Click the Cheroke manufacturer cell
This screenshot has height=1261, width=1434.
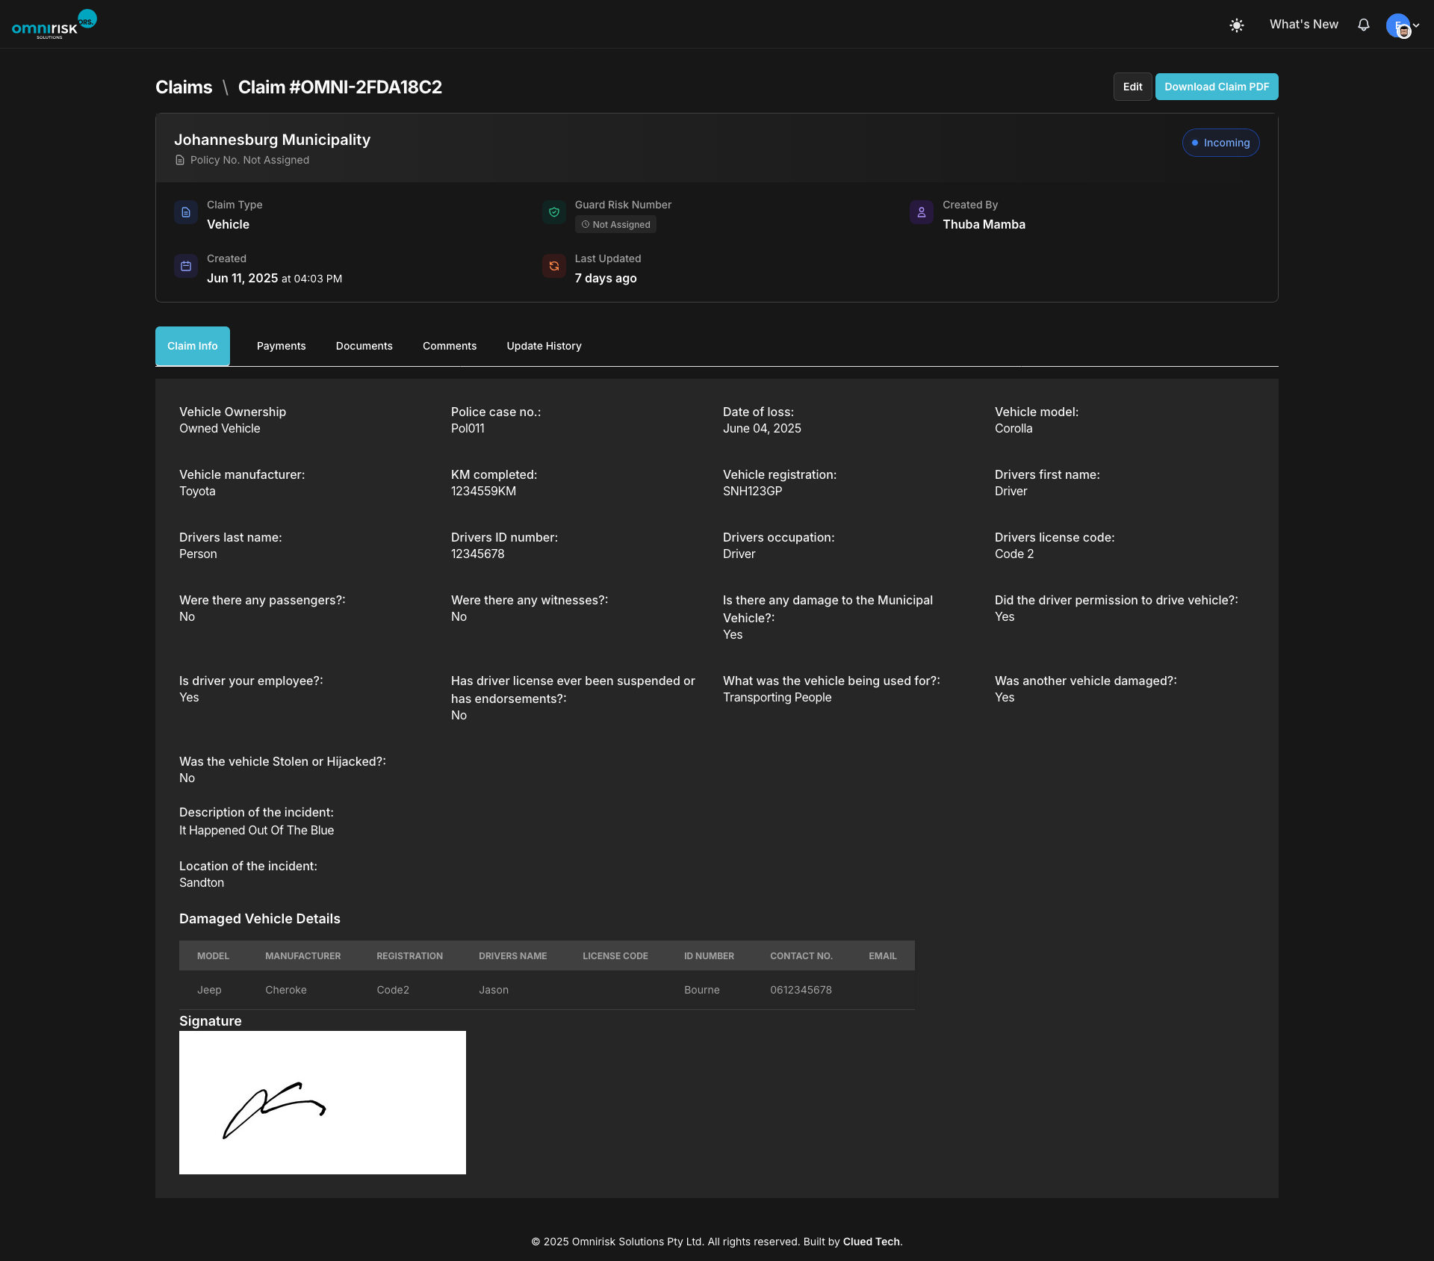(x=285, y=990)
